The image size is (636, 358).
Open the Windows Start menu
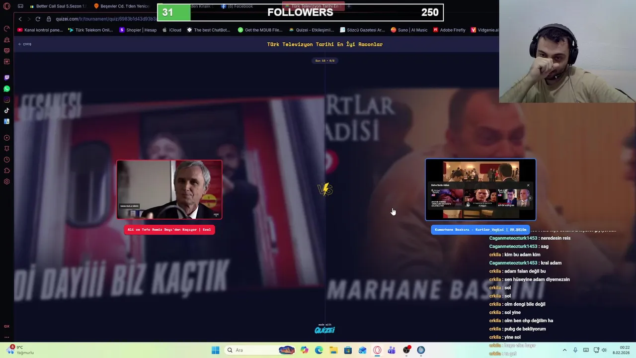click(215, 350)
